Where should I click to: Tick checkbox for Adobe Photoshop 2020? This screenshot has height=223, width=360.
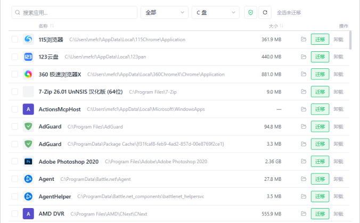point(15,162)
